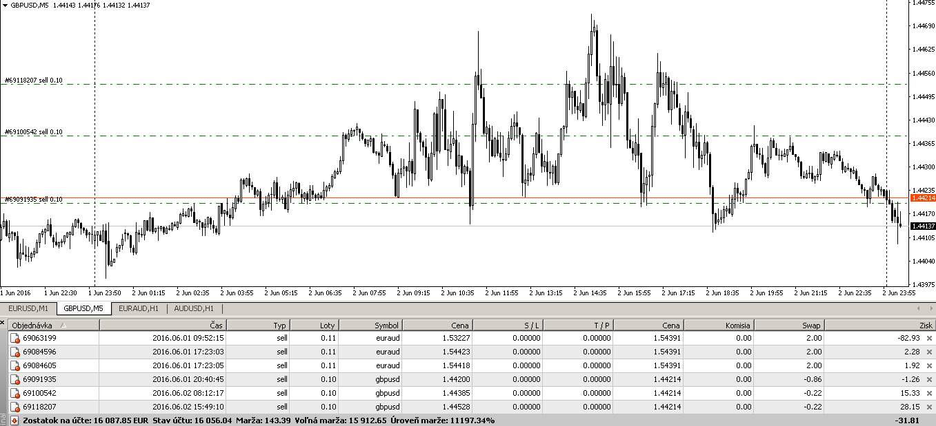Click open price 1.44200
Screen dimensions: 936x426
[x=456, y=379]
